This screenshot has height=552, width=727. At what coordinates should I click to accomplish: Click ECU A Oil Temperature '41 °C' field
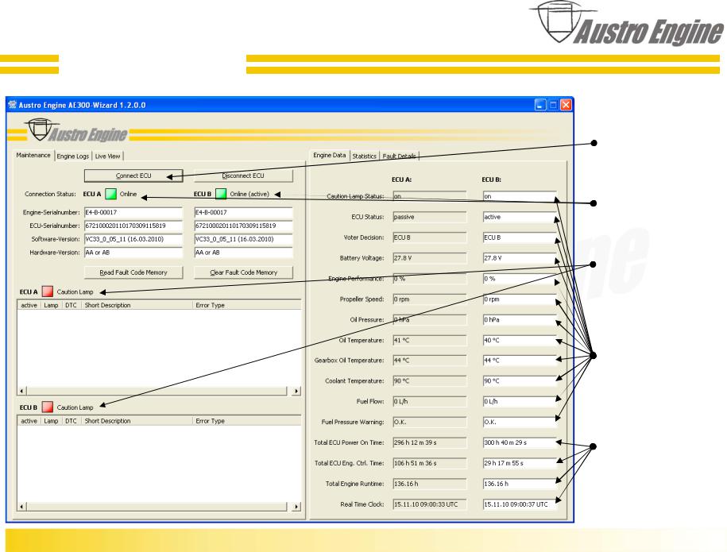point(429,340)
